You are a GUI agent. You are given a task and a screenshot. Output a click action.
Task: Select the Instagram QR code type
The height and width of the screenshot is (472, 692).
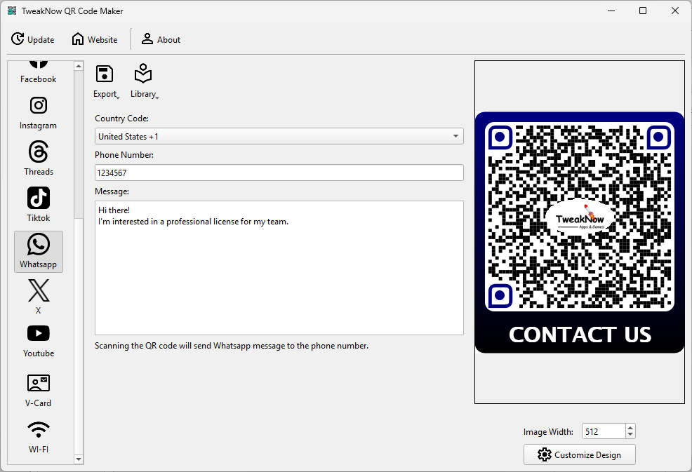pyautogui.click(x=39, y=113)
